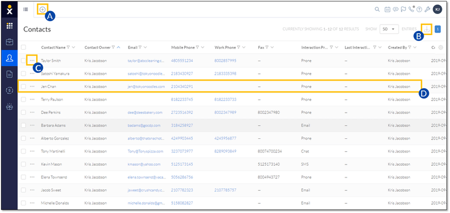Check the Michelle Donalds row checkbox
Viewport: 450px width, 213px height.
click(x=23, y=203)
